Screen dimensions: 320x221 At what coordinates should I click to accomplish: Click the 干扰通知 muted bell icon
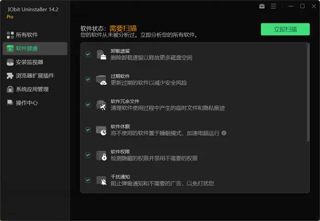tap(101, 181)
